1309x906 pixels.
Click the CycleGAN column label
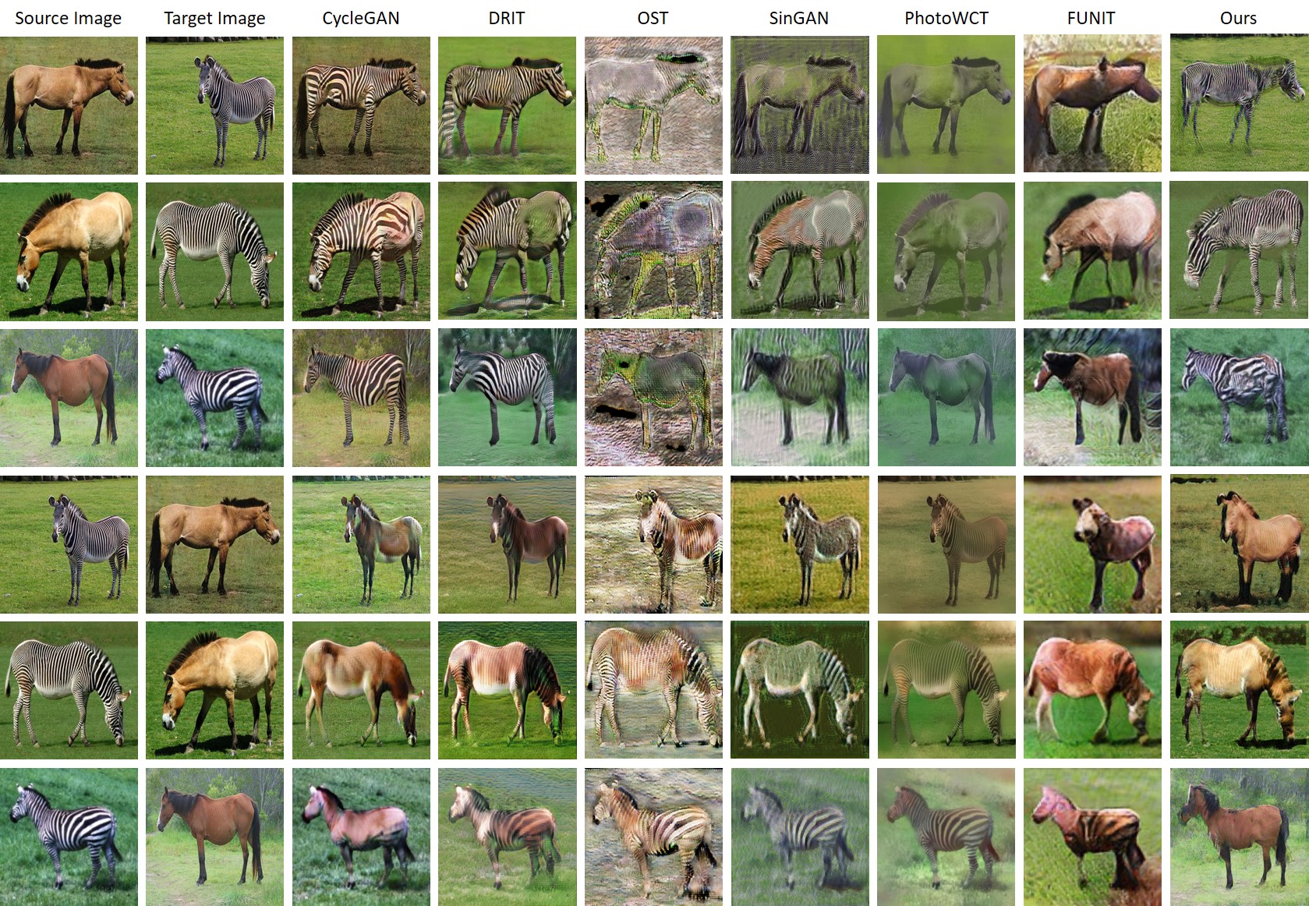(361, 18)
